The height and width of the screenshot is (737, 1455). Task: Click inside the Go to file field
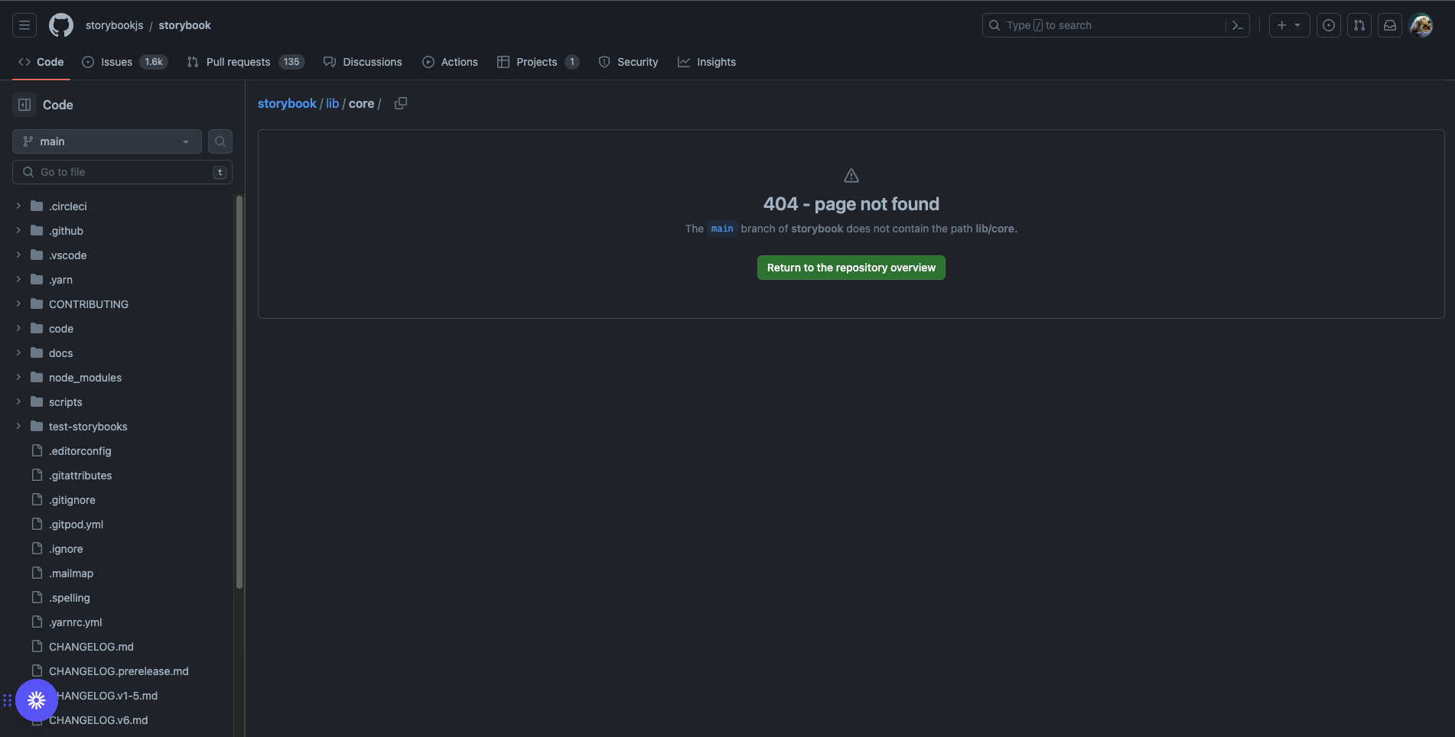tap(115, 171)
